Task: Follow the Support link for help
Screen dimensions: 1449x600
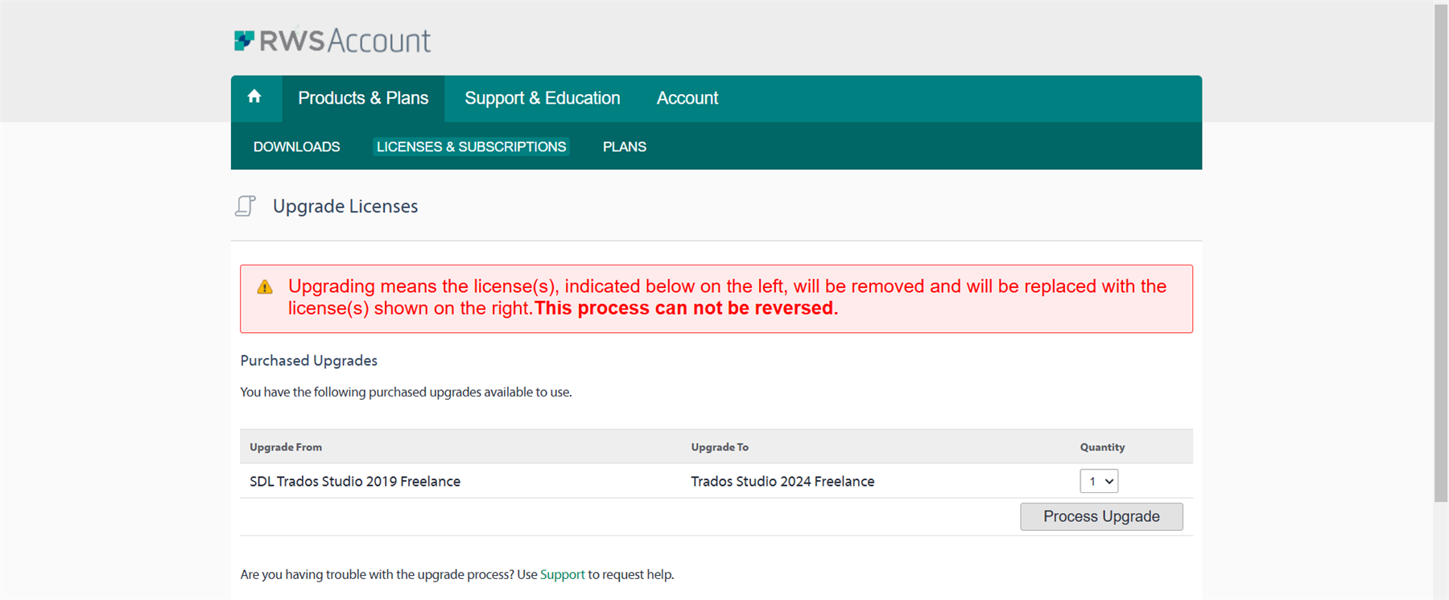Action: coord(562,574)
